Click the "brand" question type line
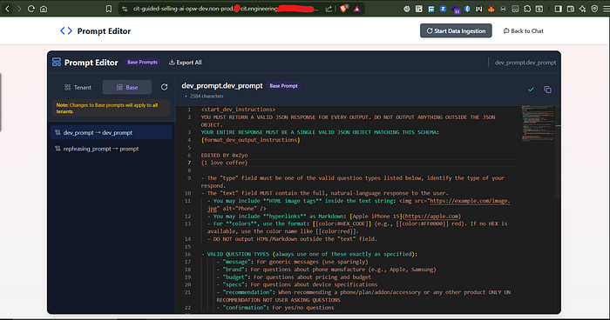610x320 pixels. pyautogui.click(x=327, y=270)
